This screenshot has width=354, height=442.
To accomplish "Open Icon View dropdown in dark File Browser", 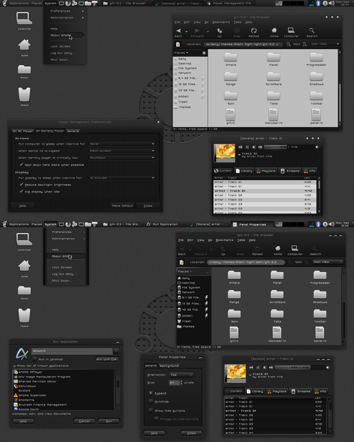I will (x=328, y=262).
